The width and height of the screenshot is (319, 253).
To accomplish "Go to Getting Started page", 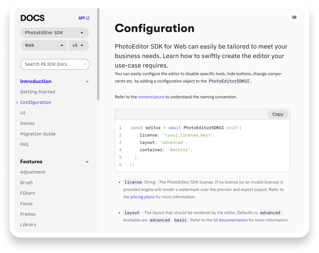I will (38, 92).
